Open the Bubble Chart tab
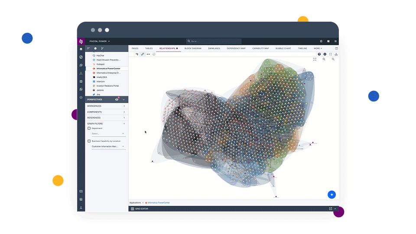416x234 pixels. 283,49
